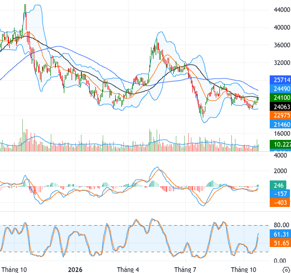
Task: Click the 25714 blue price label
Action: [x=280, y=80]
